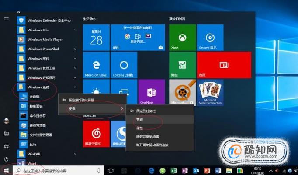Open PowerPoint from the taskbar
The image size is (298, 175).
tap(207, 171)
